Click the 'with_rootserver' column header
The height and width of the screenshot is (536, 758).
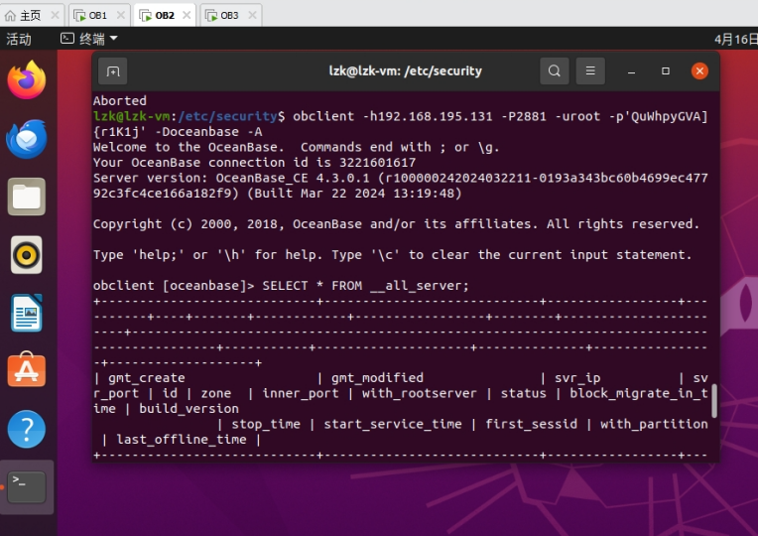(x=419, y=393)
